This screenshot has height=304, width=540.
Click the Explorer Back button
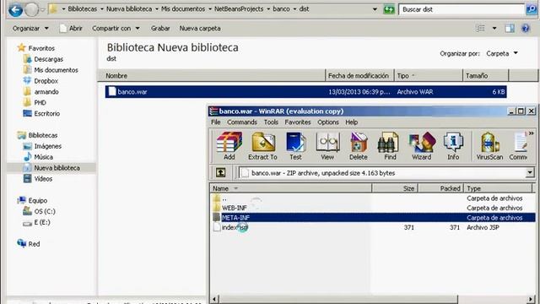(x=15, y=9)
